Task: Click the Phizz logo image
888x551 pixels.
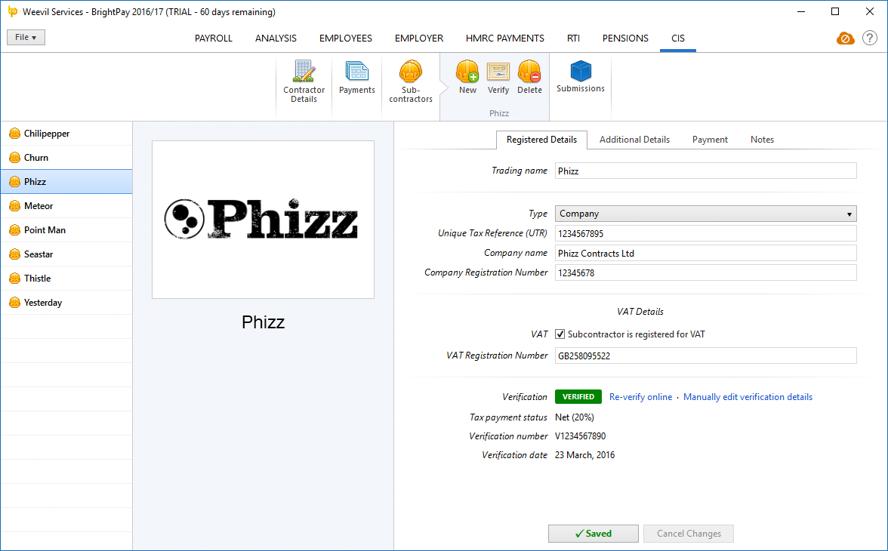Action: [x=263, y=220]
